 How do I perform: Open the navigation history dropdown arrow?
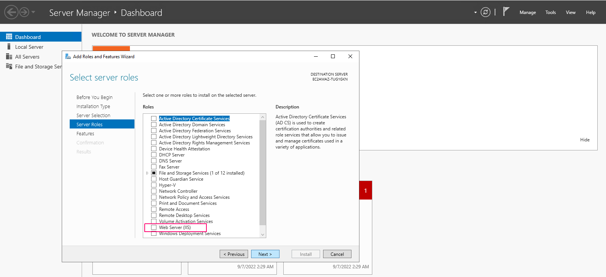pyautogui.click(x=33, y=12)
